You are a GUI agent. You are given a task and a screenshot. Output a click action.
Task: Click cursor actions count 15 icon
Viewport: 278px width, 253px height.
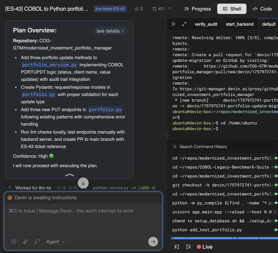(61, 188)
